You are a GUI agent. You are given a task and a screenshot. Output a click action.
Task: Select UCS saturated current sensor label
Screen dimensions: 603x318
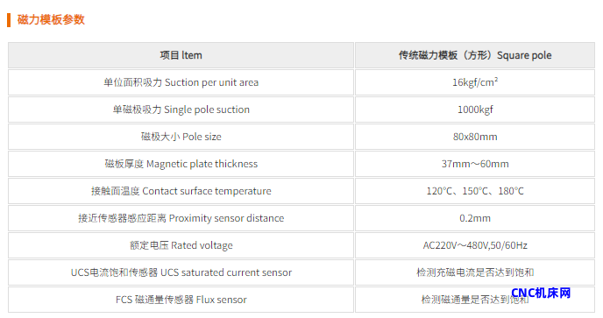(181, 272)
